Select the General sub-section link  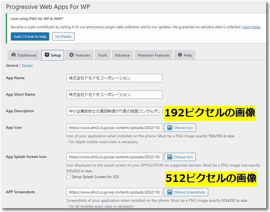click(12, 66)
